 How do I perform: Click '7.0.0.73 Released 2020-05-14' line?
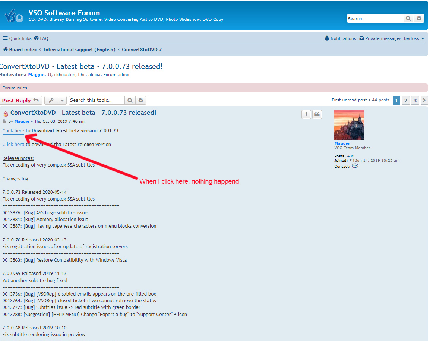pos(35,192)
